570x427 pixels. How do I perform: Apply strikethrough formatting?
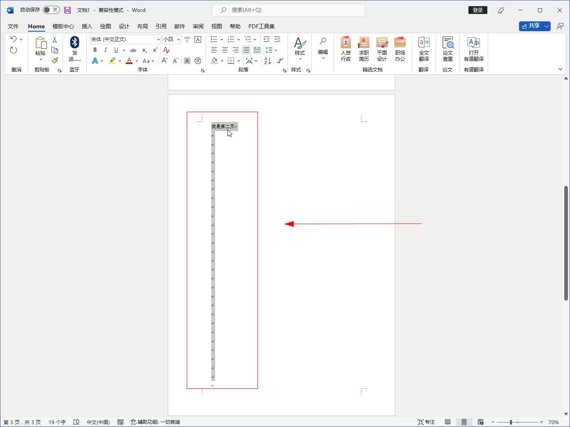133,50
